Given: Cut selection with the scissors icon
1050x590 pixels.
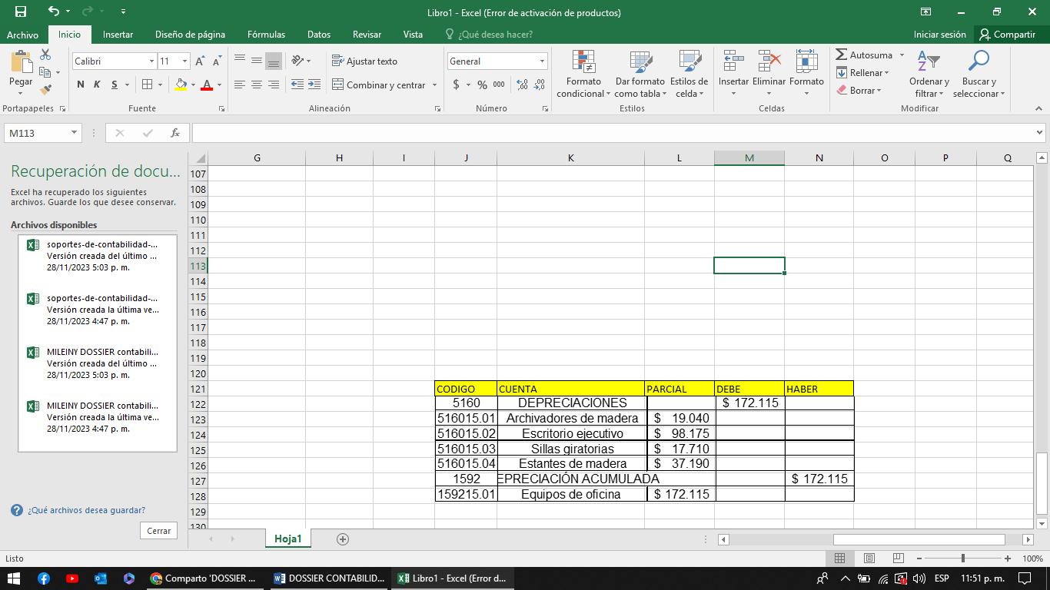Looking at the screenshot, I should pyautogui.click(x=45, y=55).
